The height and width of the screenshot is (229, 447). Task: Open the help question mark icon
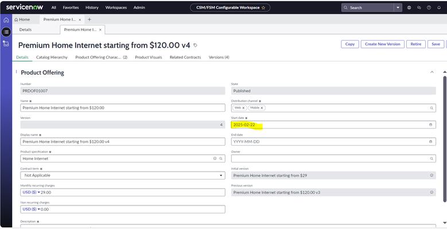(429, 7)
